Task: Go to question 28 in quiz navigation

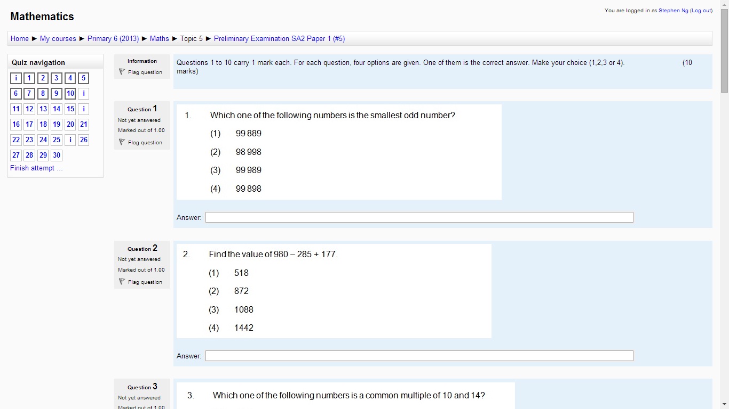Action: point(29,156)
